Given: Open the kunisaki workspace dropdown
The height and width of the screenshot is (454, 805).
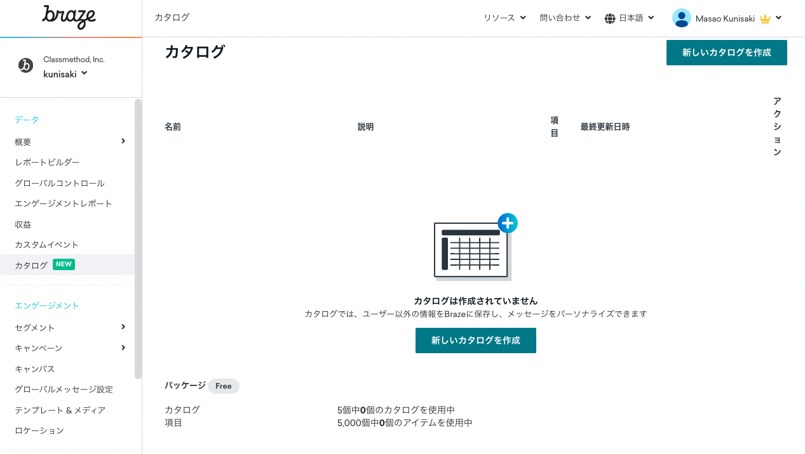Looking at the screenshot, I should 65,74.
